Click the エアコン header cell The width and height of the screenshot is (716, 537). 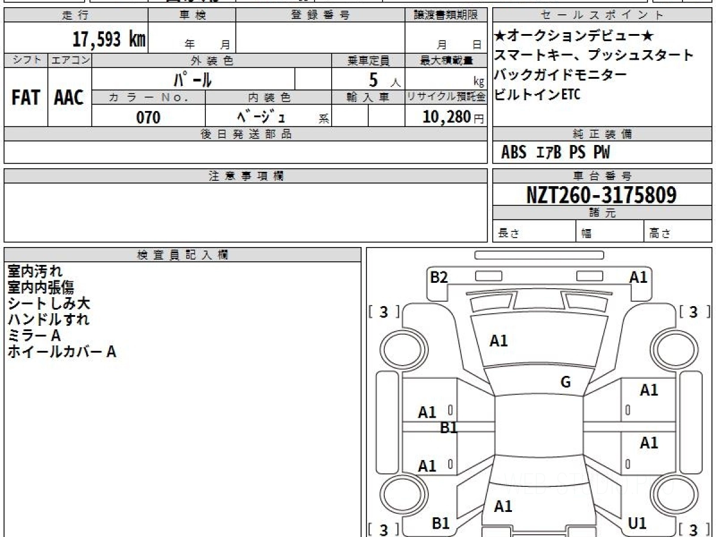70,60
